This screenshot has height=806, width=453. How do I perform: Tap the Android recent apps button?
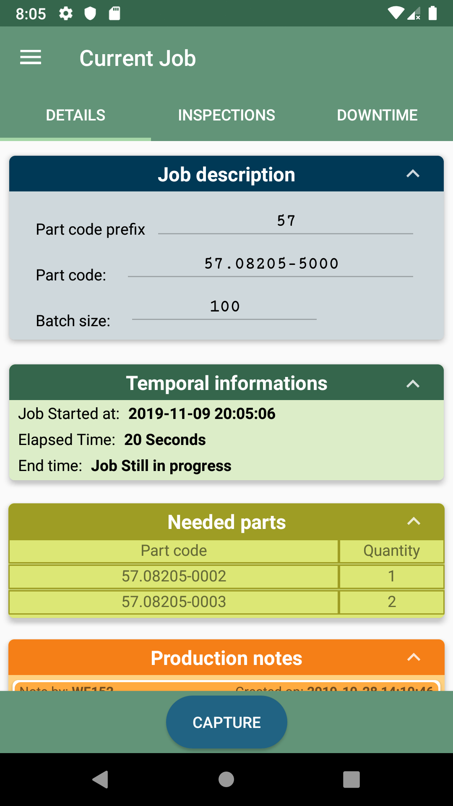[x=351, y=780]
